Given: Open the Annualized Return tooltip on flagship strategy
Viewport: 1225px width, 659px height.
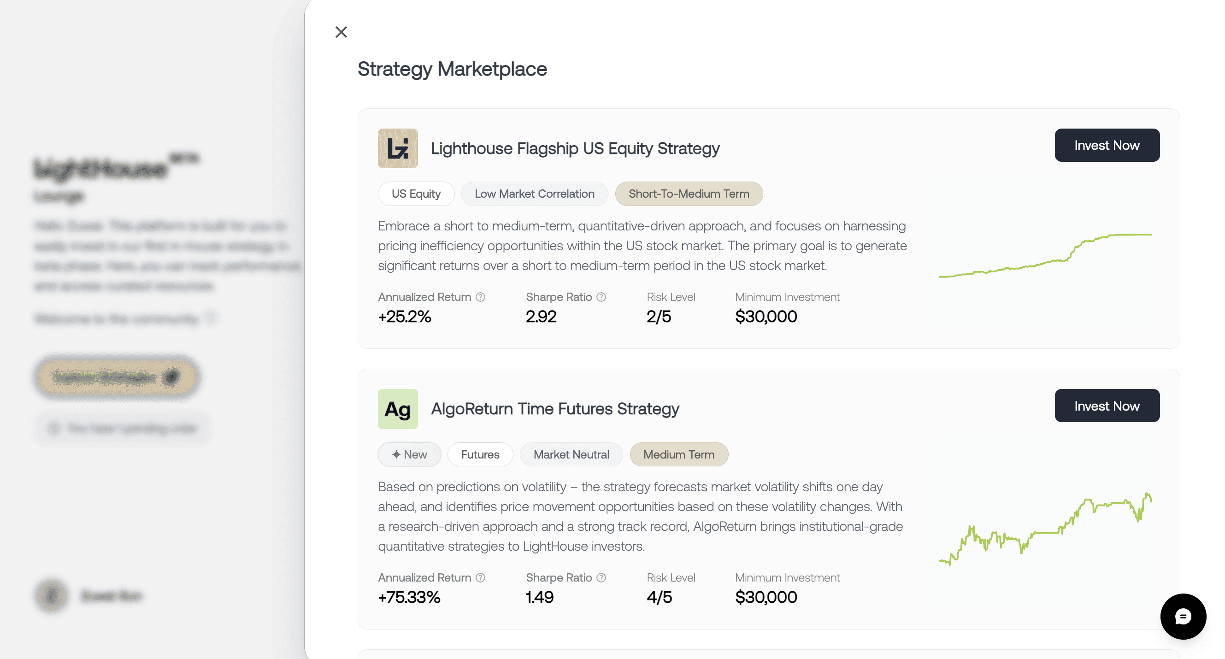Looking at the screenshot, I should tap(480, 297).
